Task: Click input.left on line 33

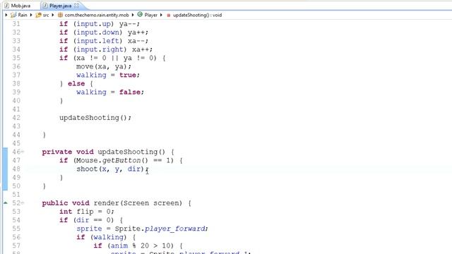Action: (x=98, y=41)
